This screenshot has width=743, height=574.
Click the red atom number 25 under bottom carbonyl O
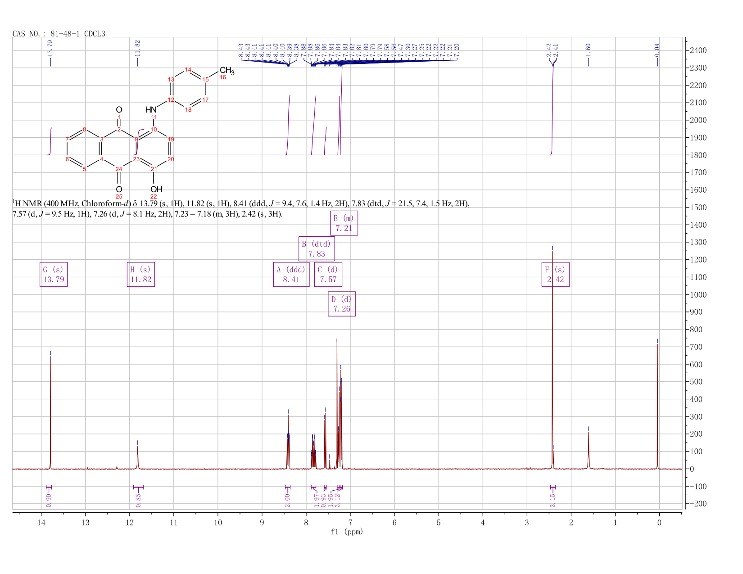click(119, 197)
